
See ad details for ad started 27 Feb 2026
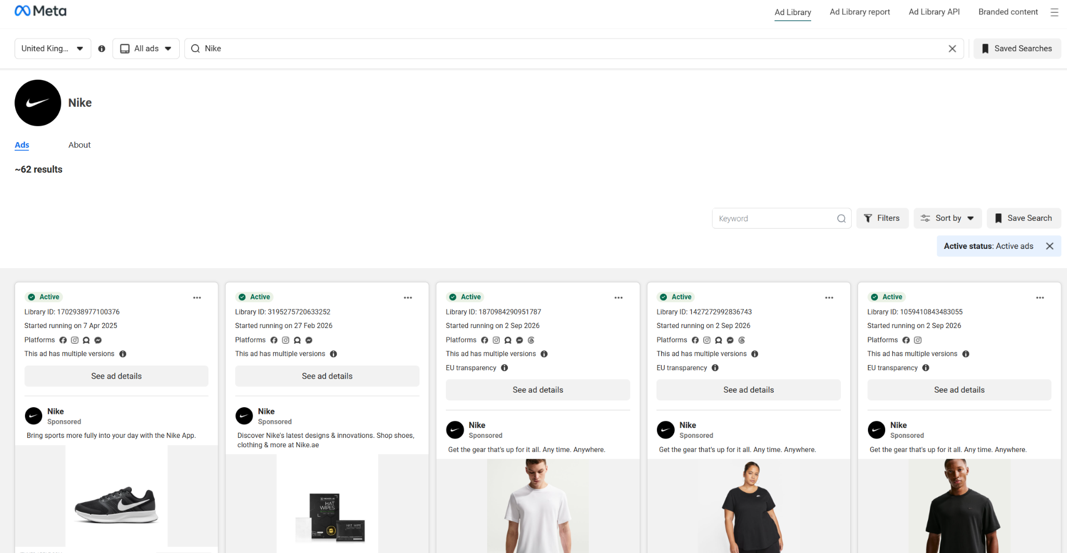327,376
